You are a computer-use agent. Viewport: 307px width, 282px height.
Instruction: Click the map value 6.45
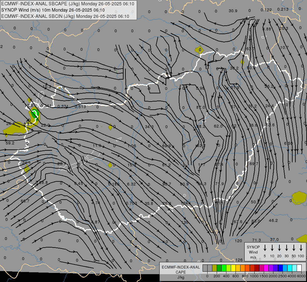click(78, 184)
